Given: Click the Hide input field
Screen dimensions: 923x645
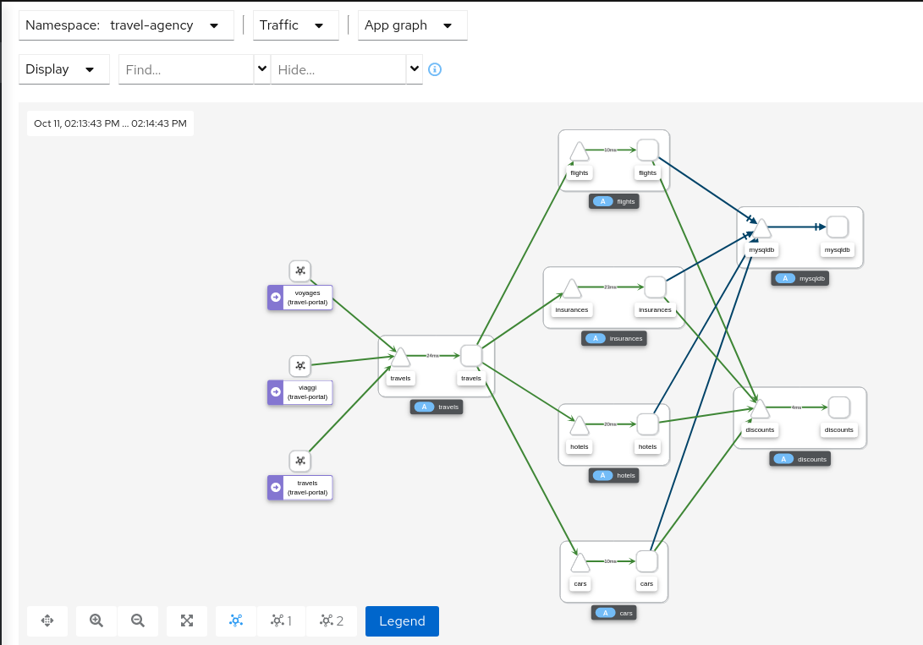Looking at the screenshot, I should [338, 69].
